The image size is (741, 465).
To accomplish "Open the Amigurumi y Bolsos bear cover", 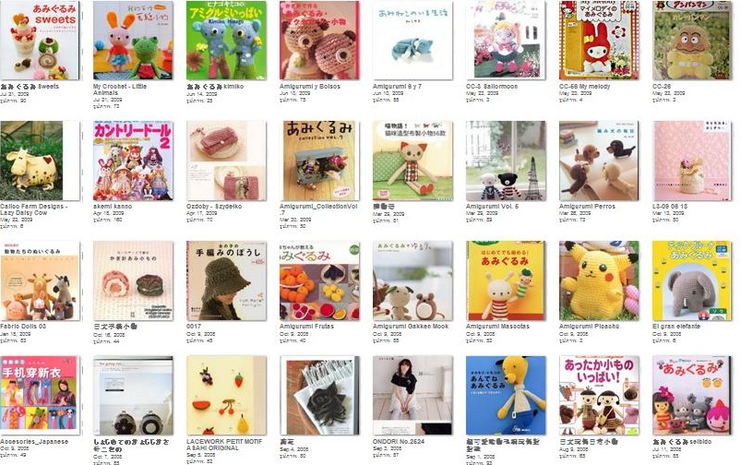I will 319,41.
